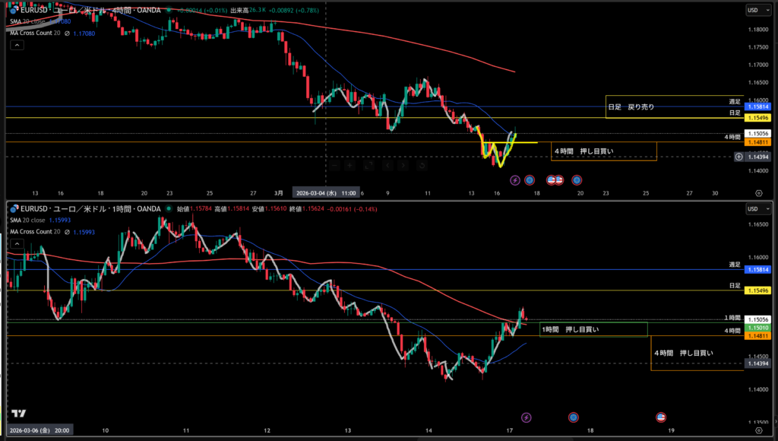Click the plus icon beside the 1.14394 price
This screenshot has height=441, width=778.
point(739,157)
